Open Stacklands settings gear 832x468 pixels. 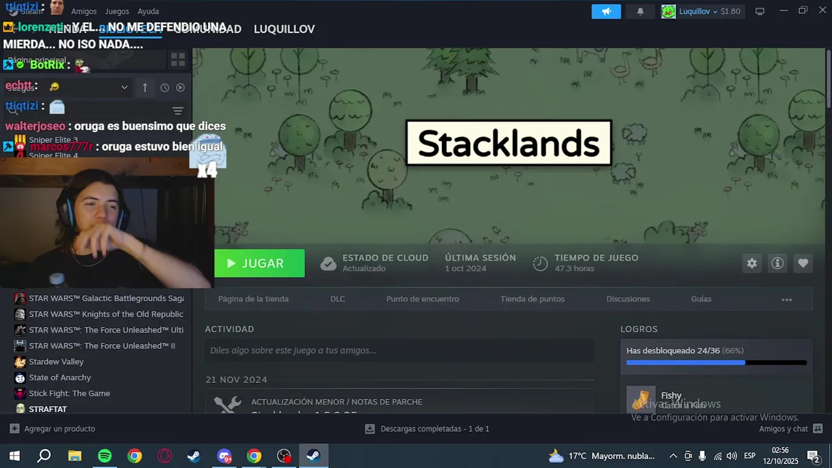(752, 263)
